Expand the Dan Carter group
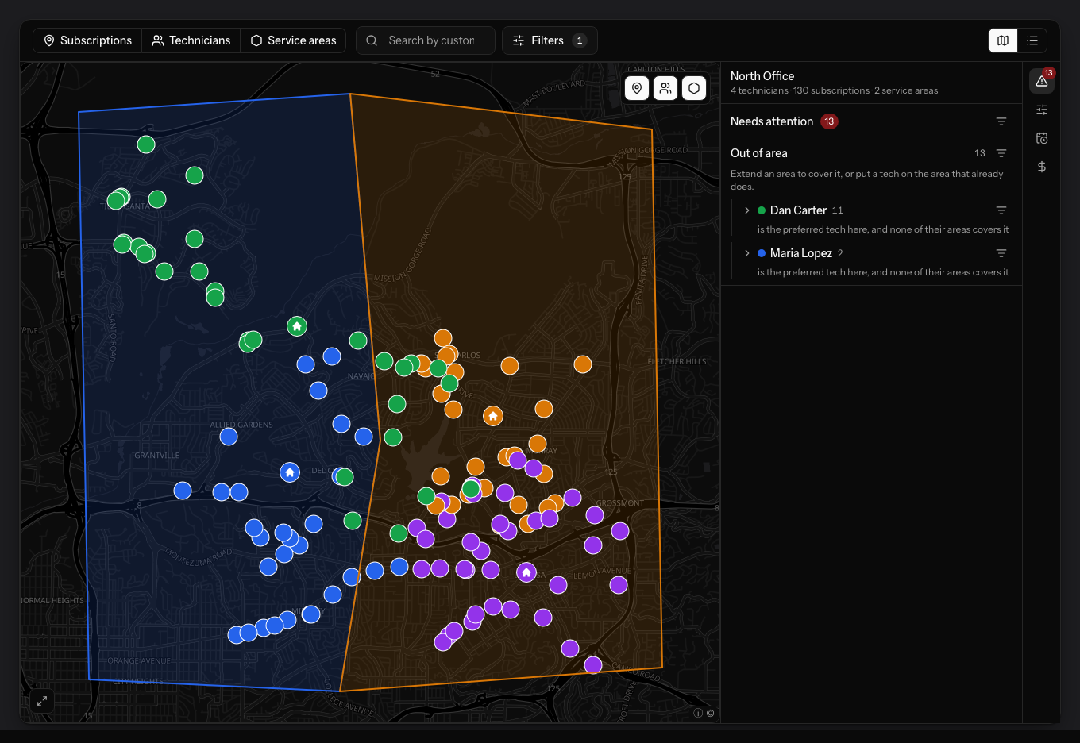Image resolution: width=1080 pixels, height=743 pixels. click(x=747, y=210)
